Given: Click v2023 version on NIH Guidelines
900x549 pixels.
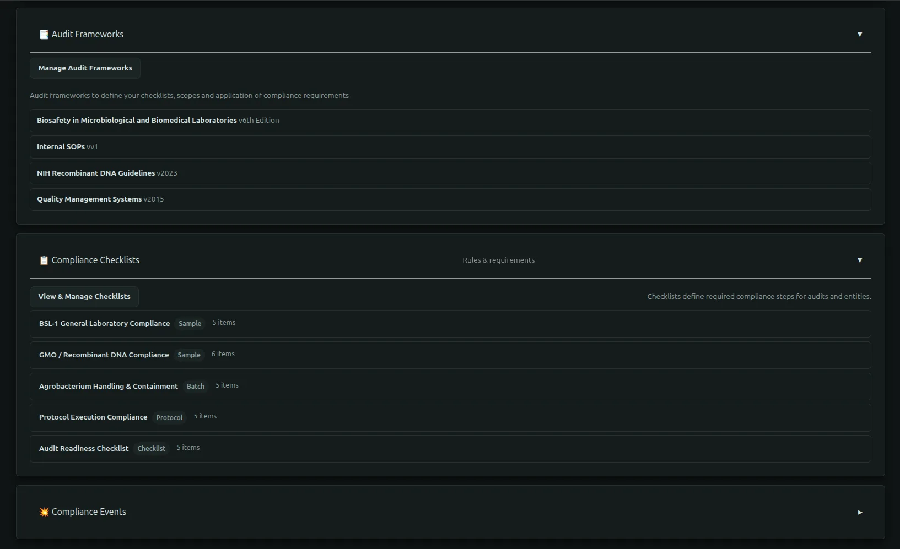Looking at the screenshot, I should coord(167,173).
